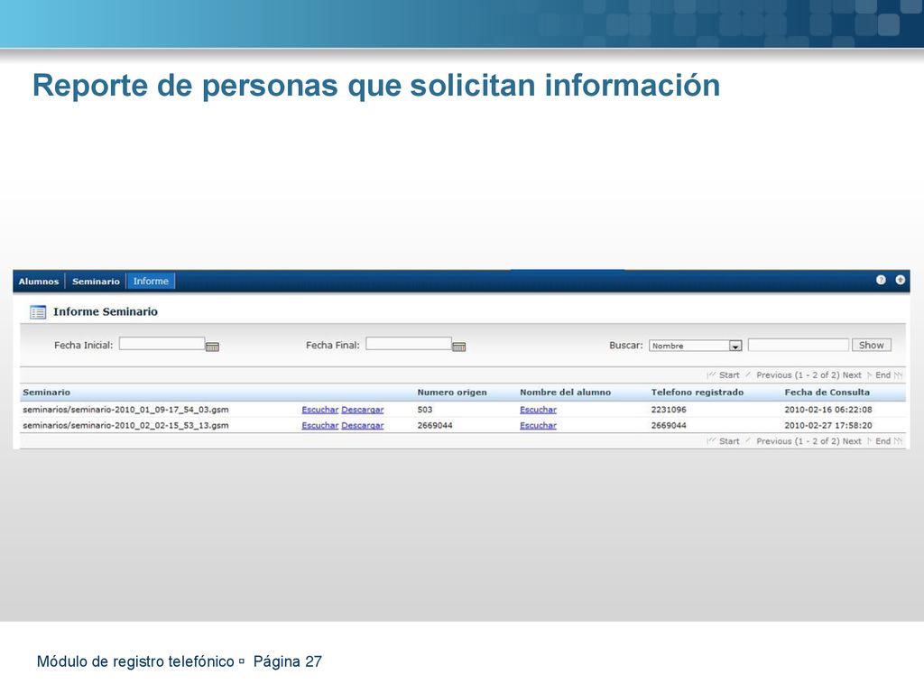This screenshot has height=693, width=924.
Task: Click the Seminario column header
Action: coord(47,393)
